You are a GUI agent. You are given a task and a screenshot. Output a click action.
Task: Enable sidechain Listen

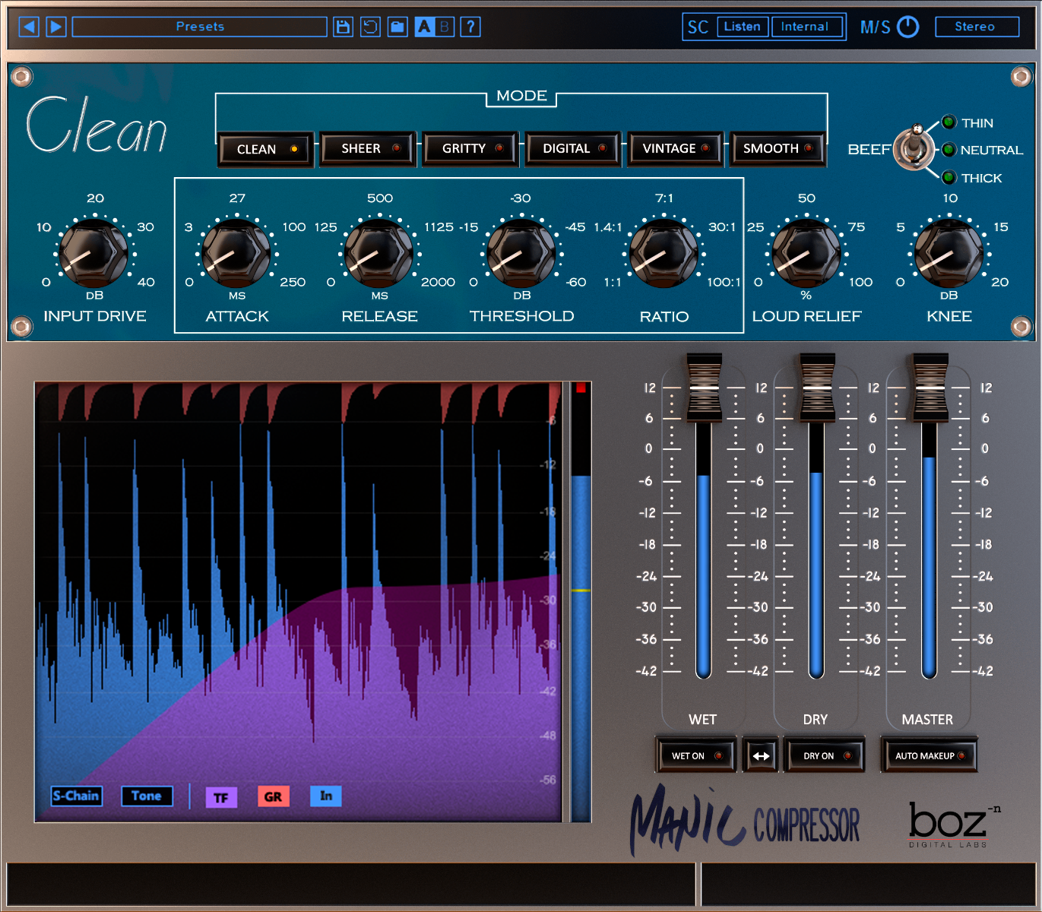point(742,27)
